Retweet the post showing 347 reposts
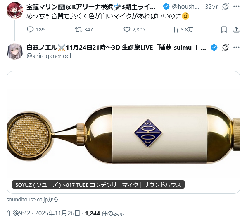The width and height of the screenshot is (247, 220). 78,29
